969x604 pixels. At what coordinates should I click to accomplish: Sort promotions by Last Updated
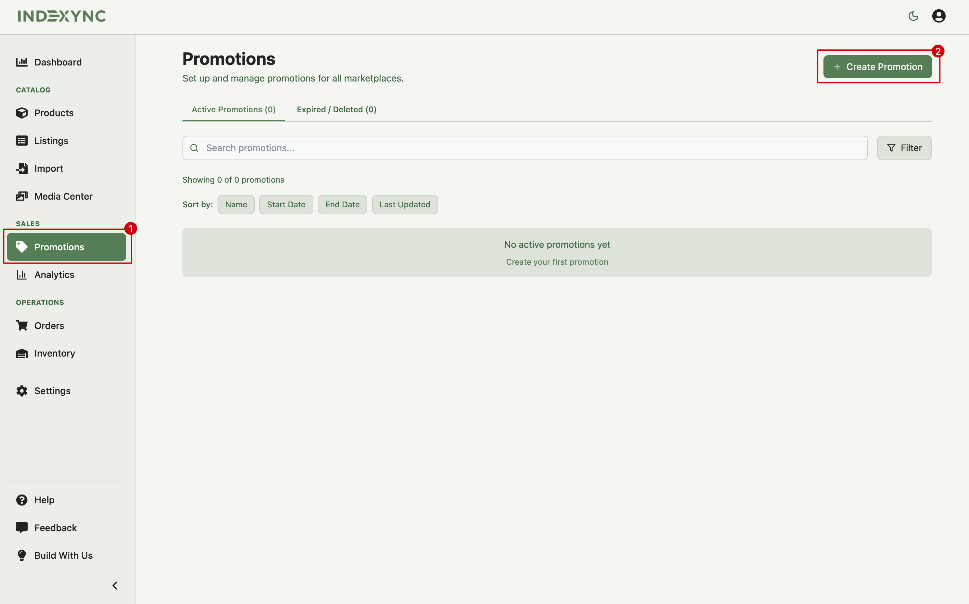[405, 204]
